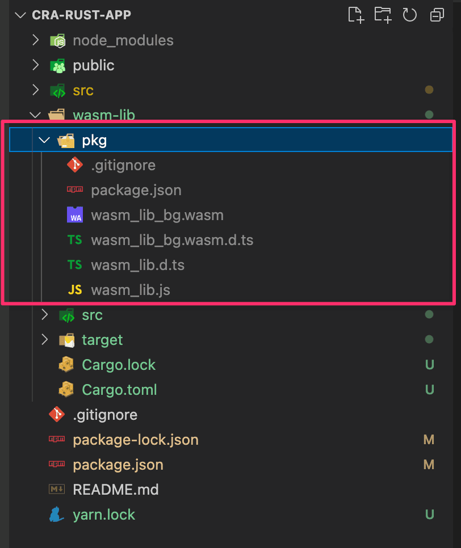Collapse the CRA-RUST-APP project root
The height and width of the screenshot is (548, 461).
22,15
